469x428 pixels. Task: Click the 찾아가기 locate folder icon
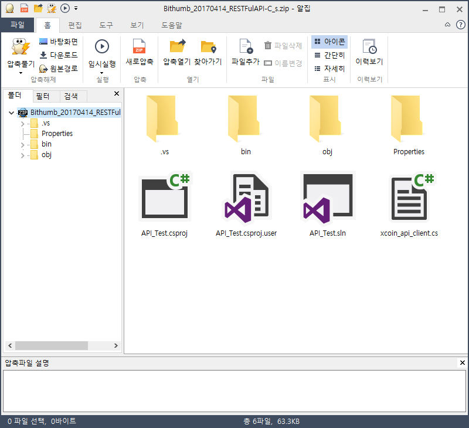208,47
